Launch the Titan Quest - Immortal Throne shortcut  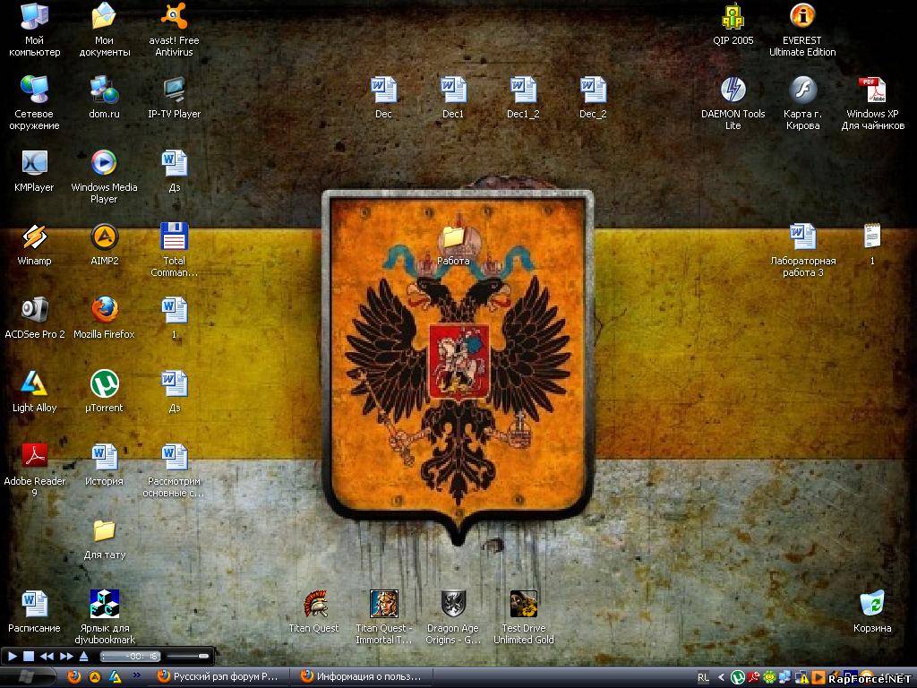click(383, 618)
